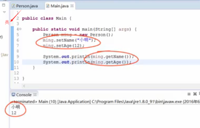This screenshot has height=128, width=200.
Task: Place cursor on 'Person ming = new Person();' line
Action: click(x=78, y=35)
